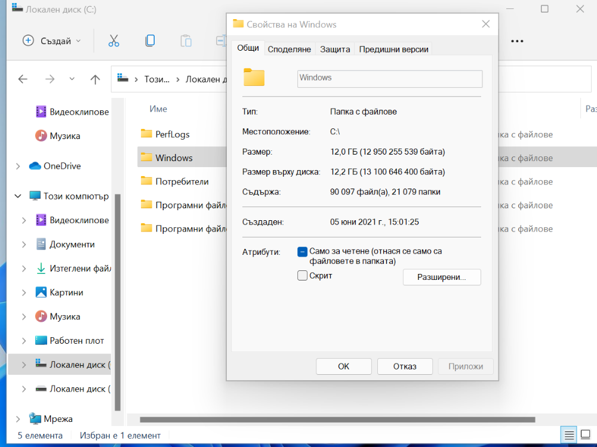Open Видеоклипове under quick access at top
The image size is (597, 447).
pos(72,112)
